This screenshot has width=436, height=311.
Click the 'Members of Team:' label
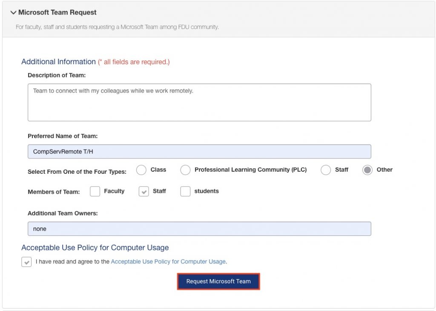pyautogui.click(x=54, y=192)
